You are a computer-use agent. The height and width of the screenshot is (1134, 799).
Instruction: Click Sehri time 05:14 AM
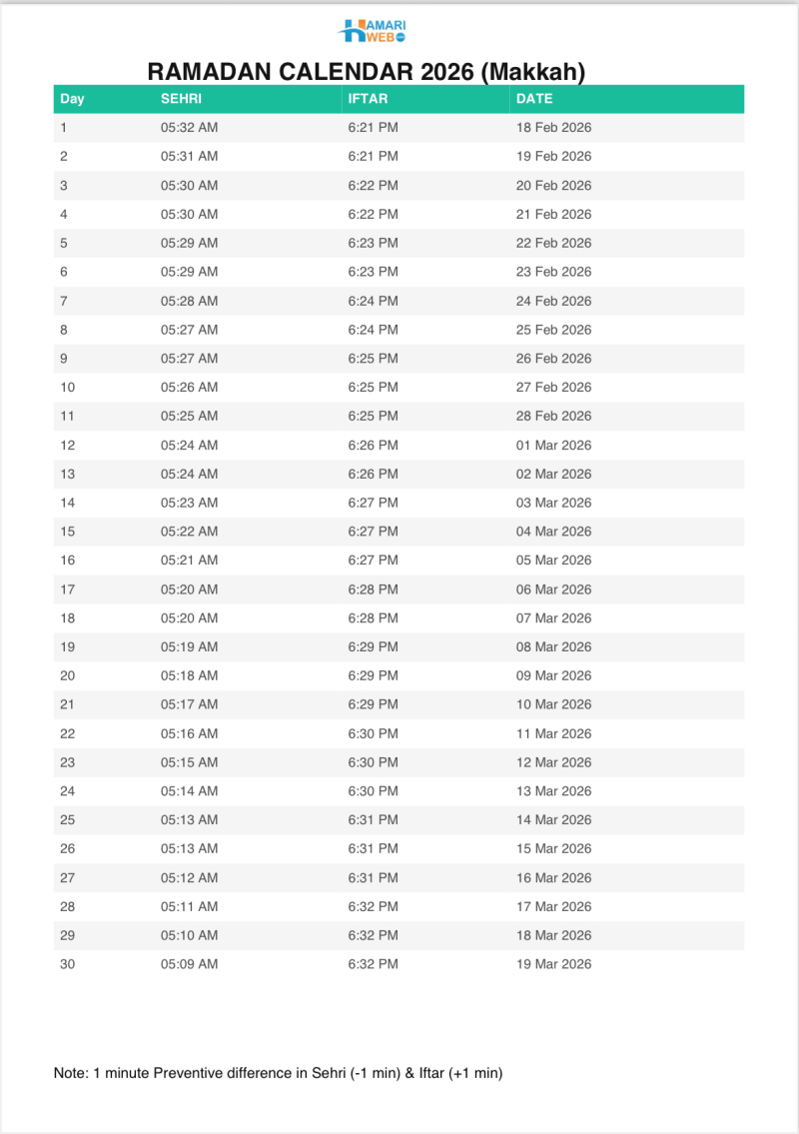(x=189, y=791)
